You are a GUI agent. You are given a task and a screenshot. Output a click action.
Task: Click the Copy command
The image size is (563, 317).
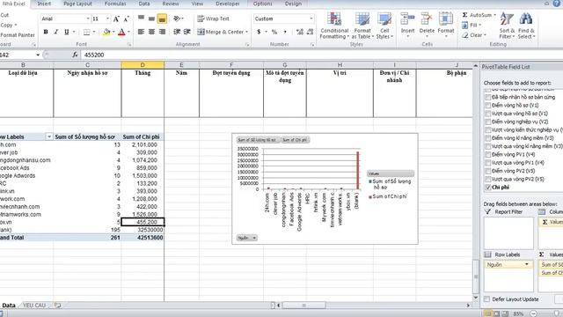(7, 26)
